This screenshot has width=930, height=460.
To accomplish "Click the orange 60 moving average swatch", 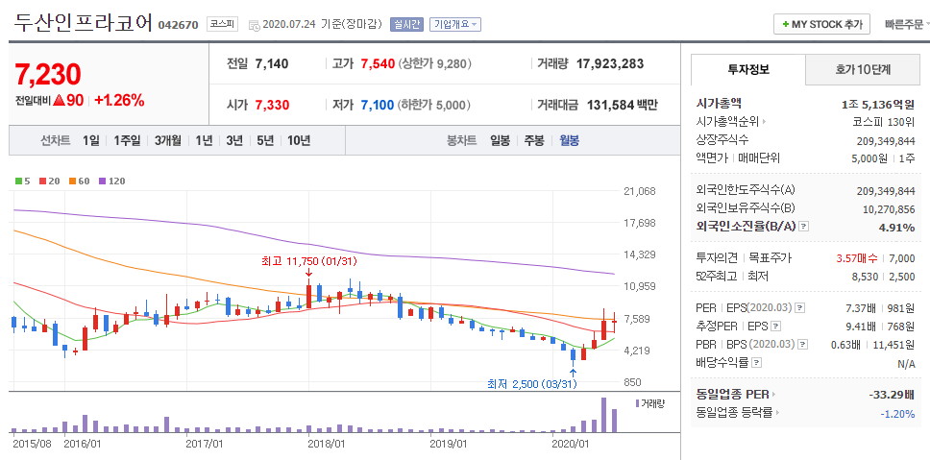I will pyautogui.click(x=72, y=182).
